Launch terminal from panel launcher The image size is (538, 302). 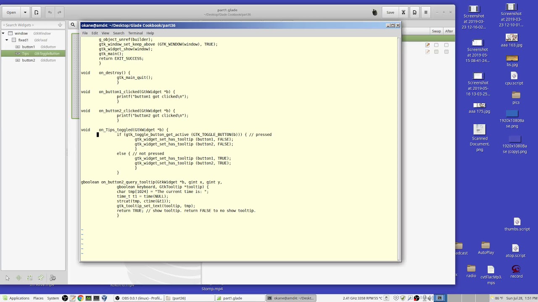click(x=96, y=298)
